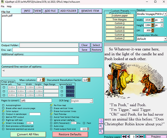Click Restore Defaults button
This screenshot has width=167, height=138.
coord(70,134)
